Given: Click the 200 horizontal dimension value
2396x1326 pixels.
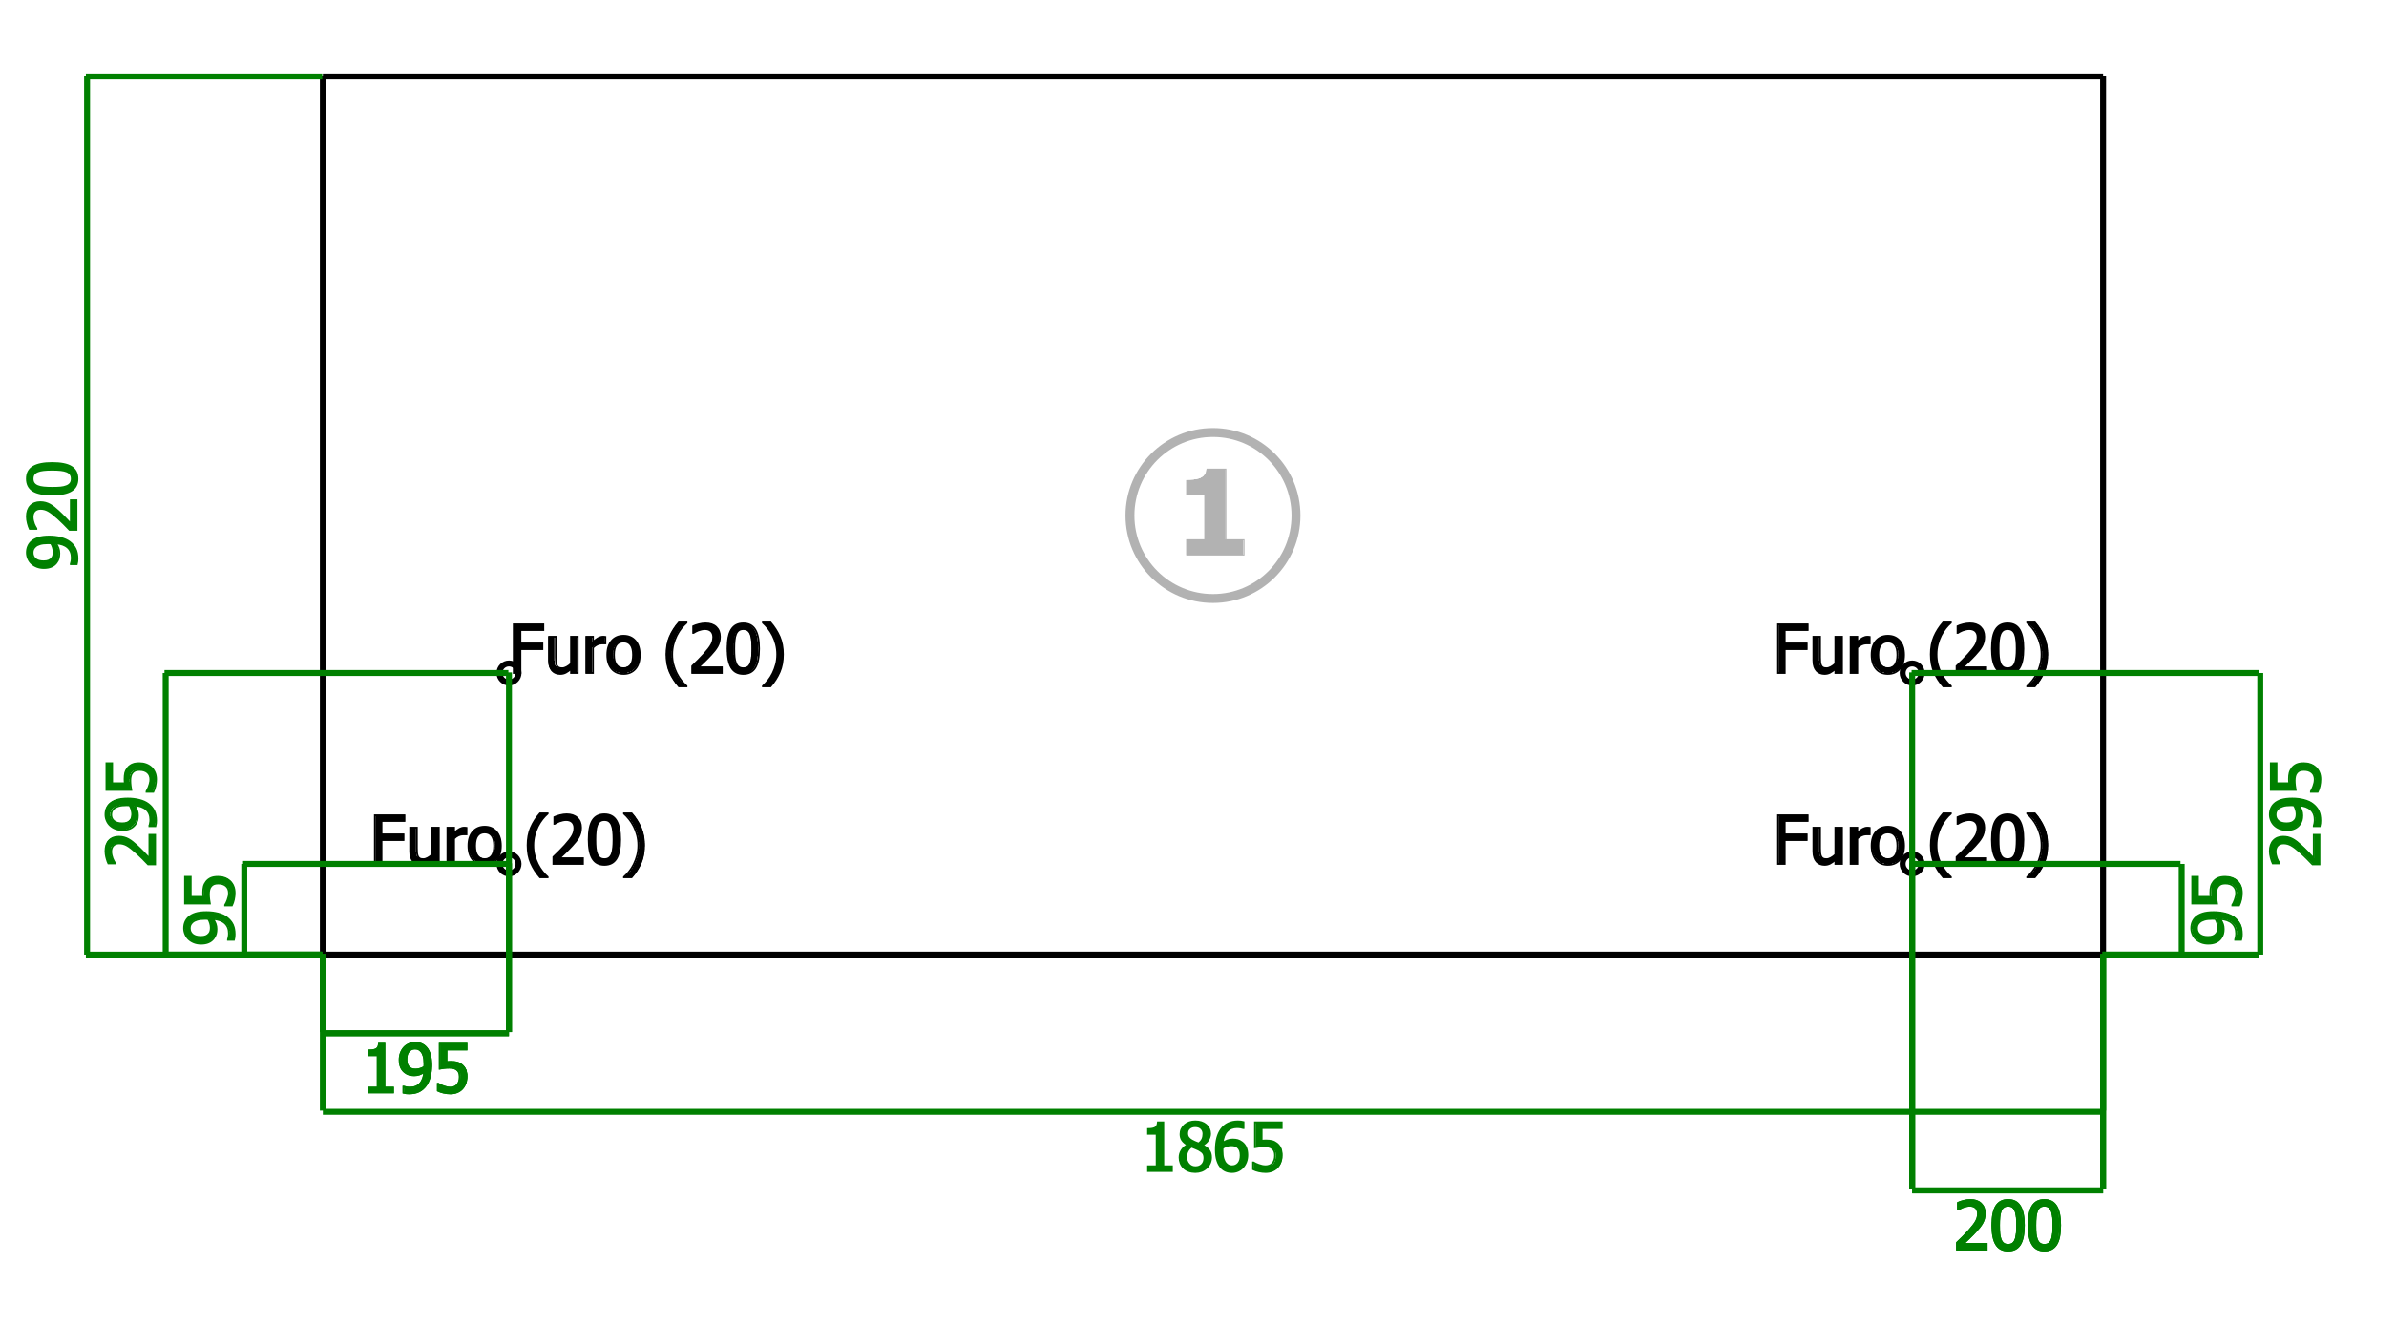Looking at the screenshot, I should tap(2007, 1228).
